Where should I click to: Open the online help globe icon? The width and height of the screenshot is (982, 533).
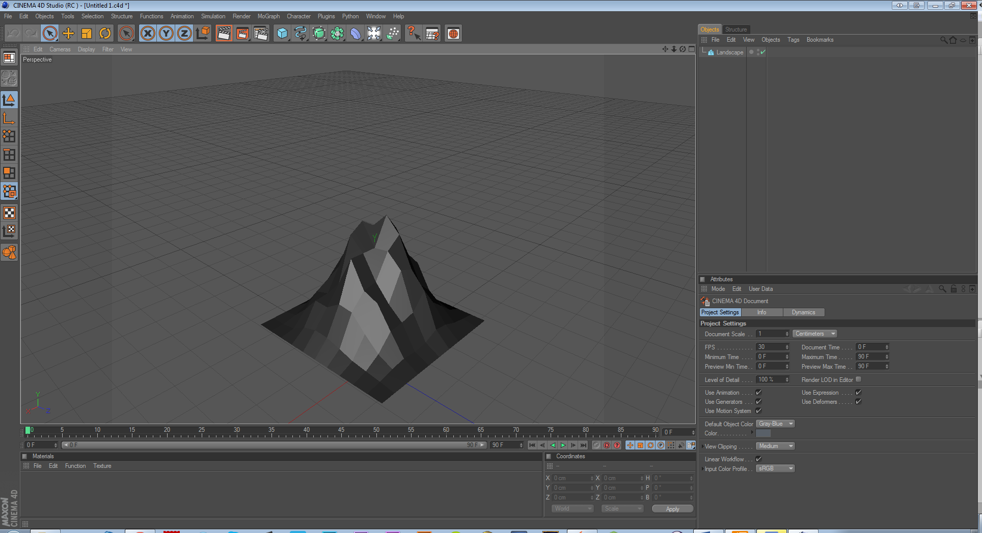[x=453, y=34]
